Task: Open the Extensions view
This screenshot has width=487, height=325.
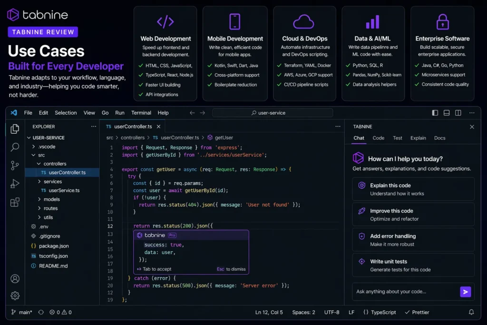Action: click(x=15, y=202)
